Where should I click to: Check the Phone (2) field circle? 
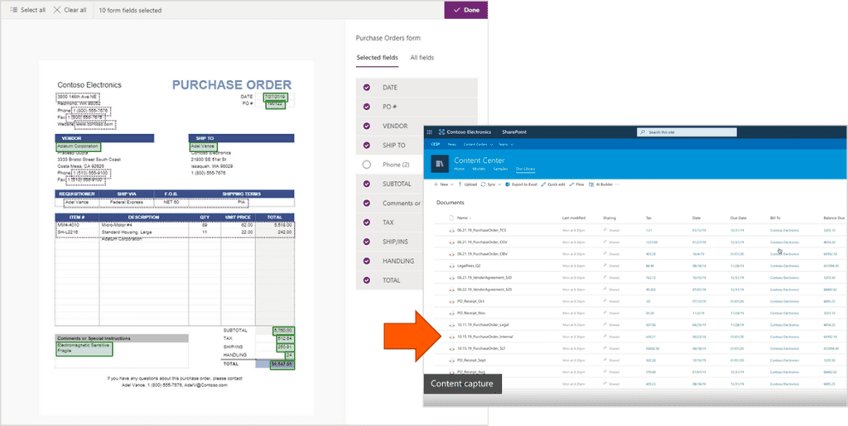click(367, 165)
